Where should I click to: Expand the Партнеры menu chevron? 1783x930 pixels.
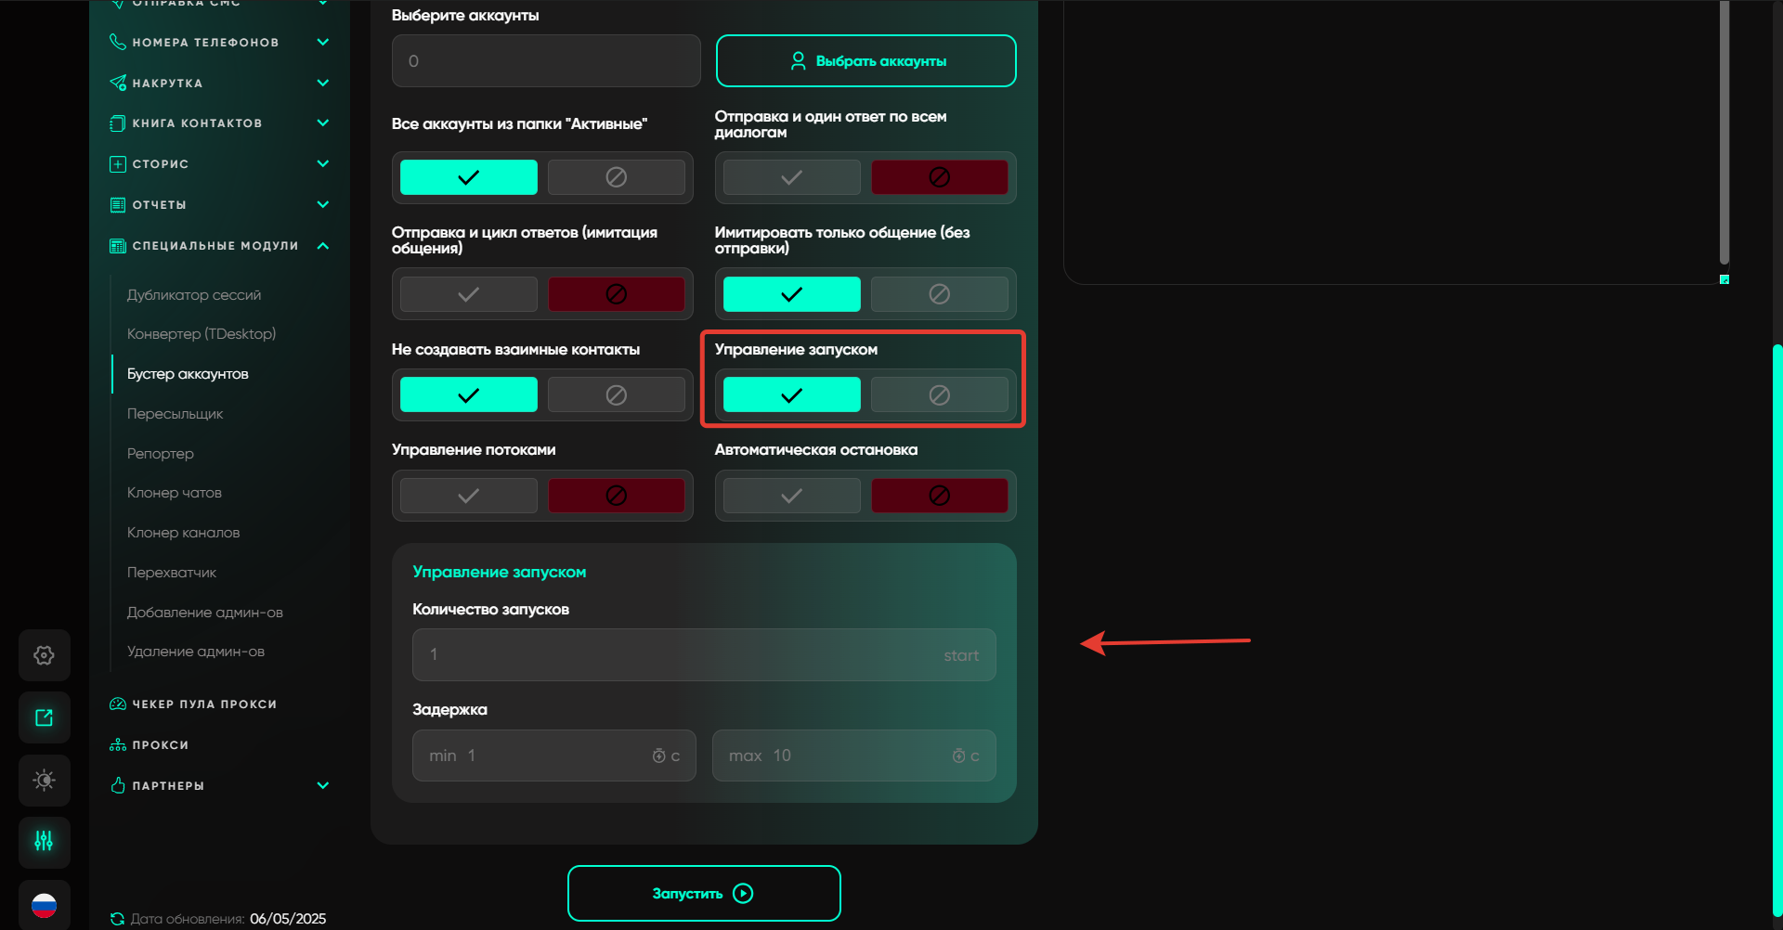[x=322, y=785]
